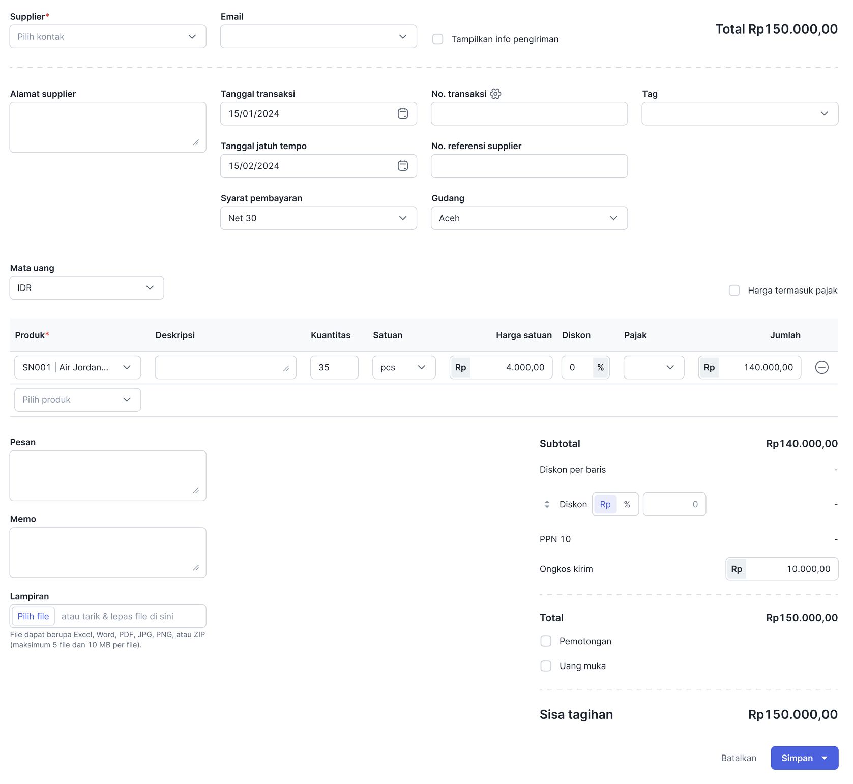Click the Diskon reorder arrows icon
This screenshot has height=784, width=853.
click(547, 504)
